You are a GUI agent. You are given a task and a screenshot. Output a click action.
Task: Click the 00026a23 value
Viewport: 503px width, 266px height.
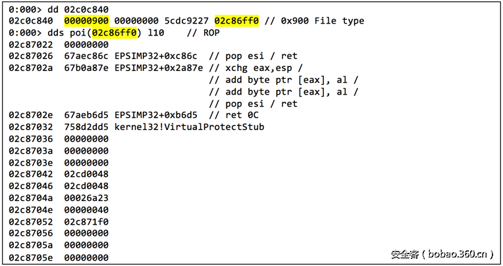coord(86,198)
